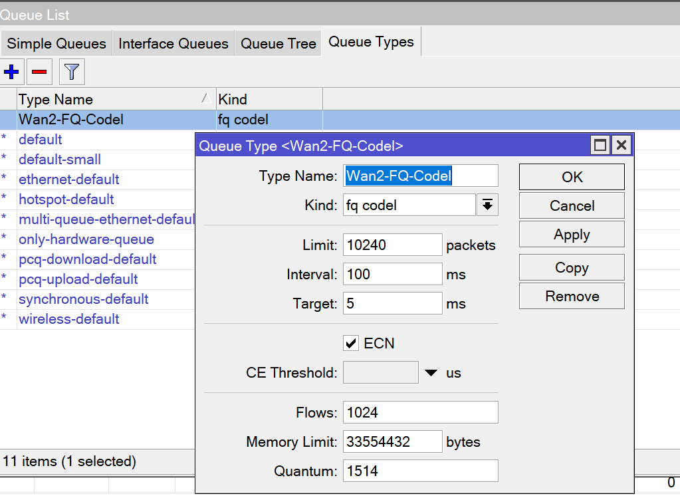Open the Kind dropdown list
The image size is (680, 496).
pyautogui.click(x=487, y=205)
